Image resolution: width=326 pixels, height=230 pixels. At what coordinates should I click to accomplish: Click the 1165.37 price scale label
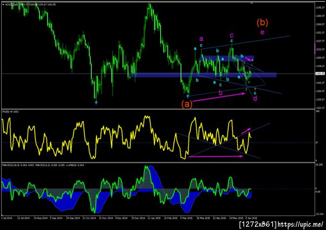(320, 83)
